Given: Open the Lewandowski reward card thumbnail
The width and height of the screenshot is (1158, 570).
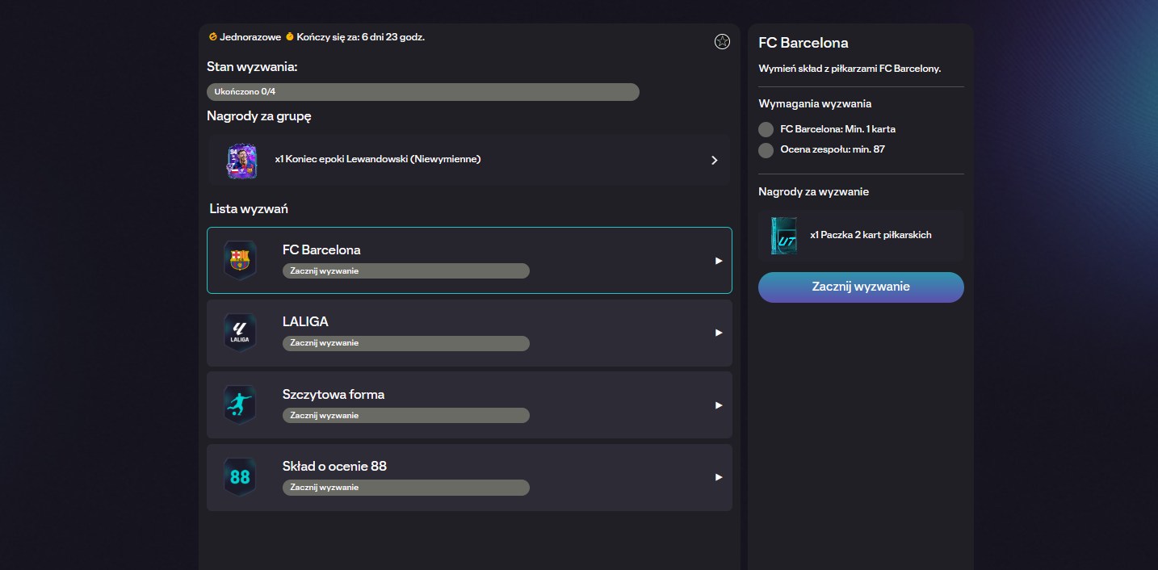Looking at the screenshot, I should (242, 160).
